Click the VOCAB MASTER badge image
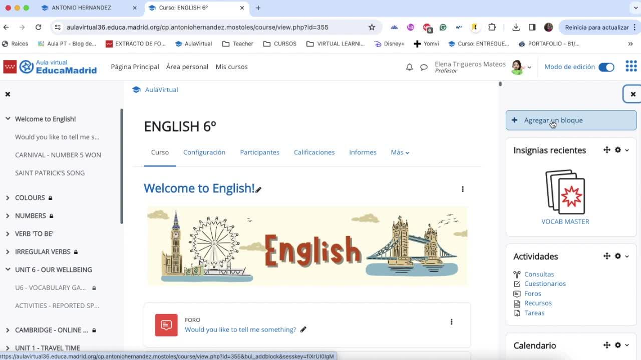Viewport: 641px width, 360px height. point(565,192)
